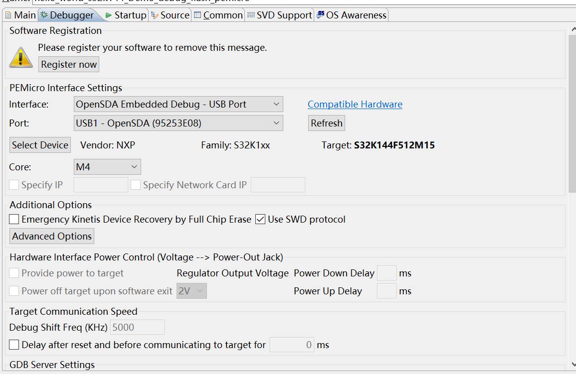Open the SVD Support tab

coord(280,15)
